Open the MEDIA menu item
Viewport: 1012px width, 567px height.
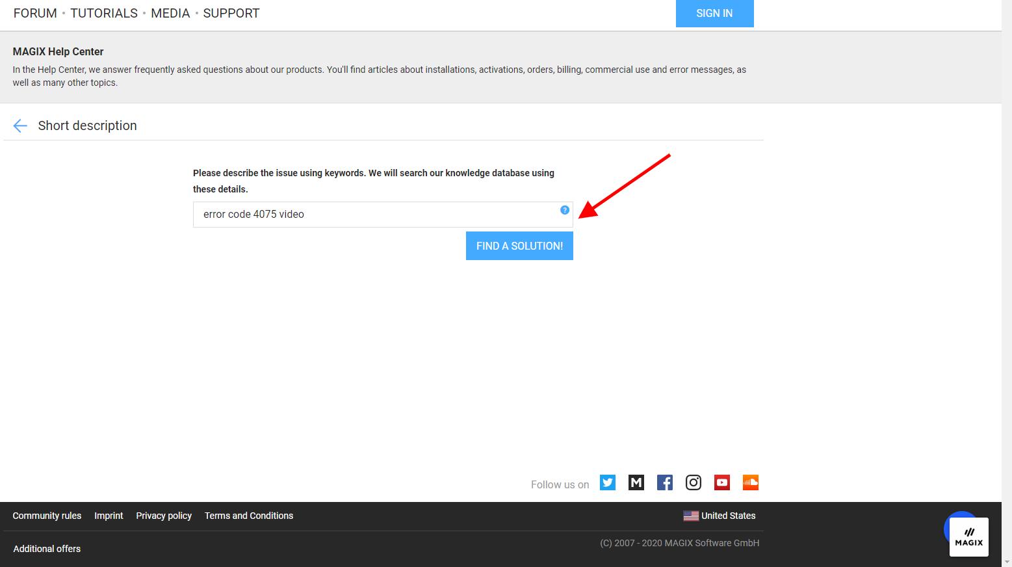click(170, 13)
